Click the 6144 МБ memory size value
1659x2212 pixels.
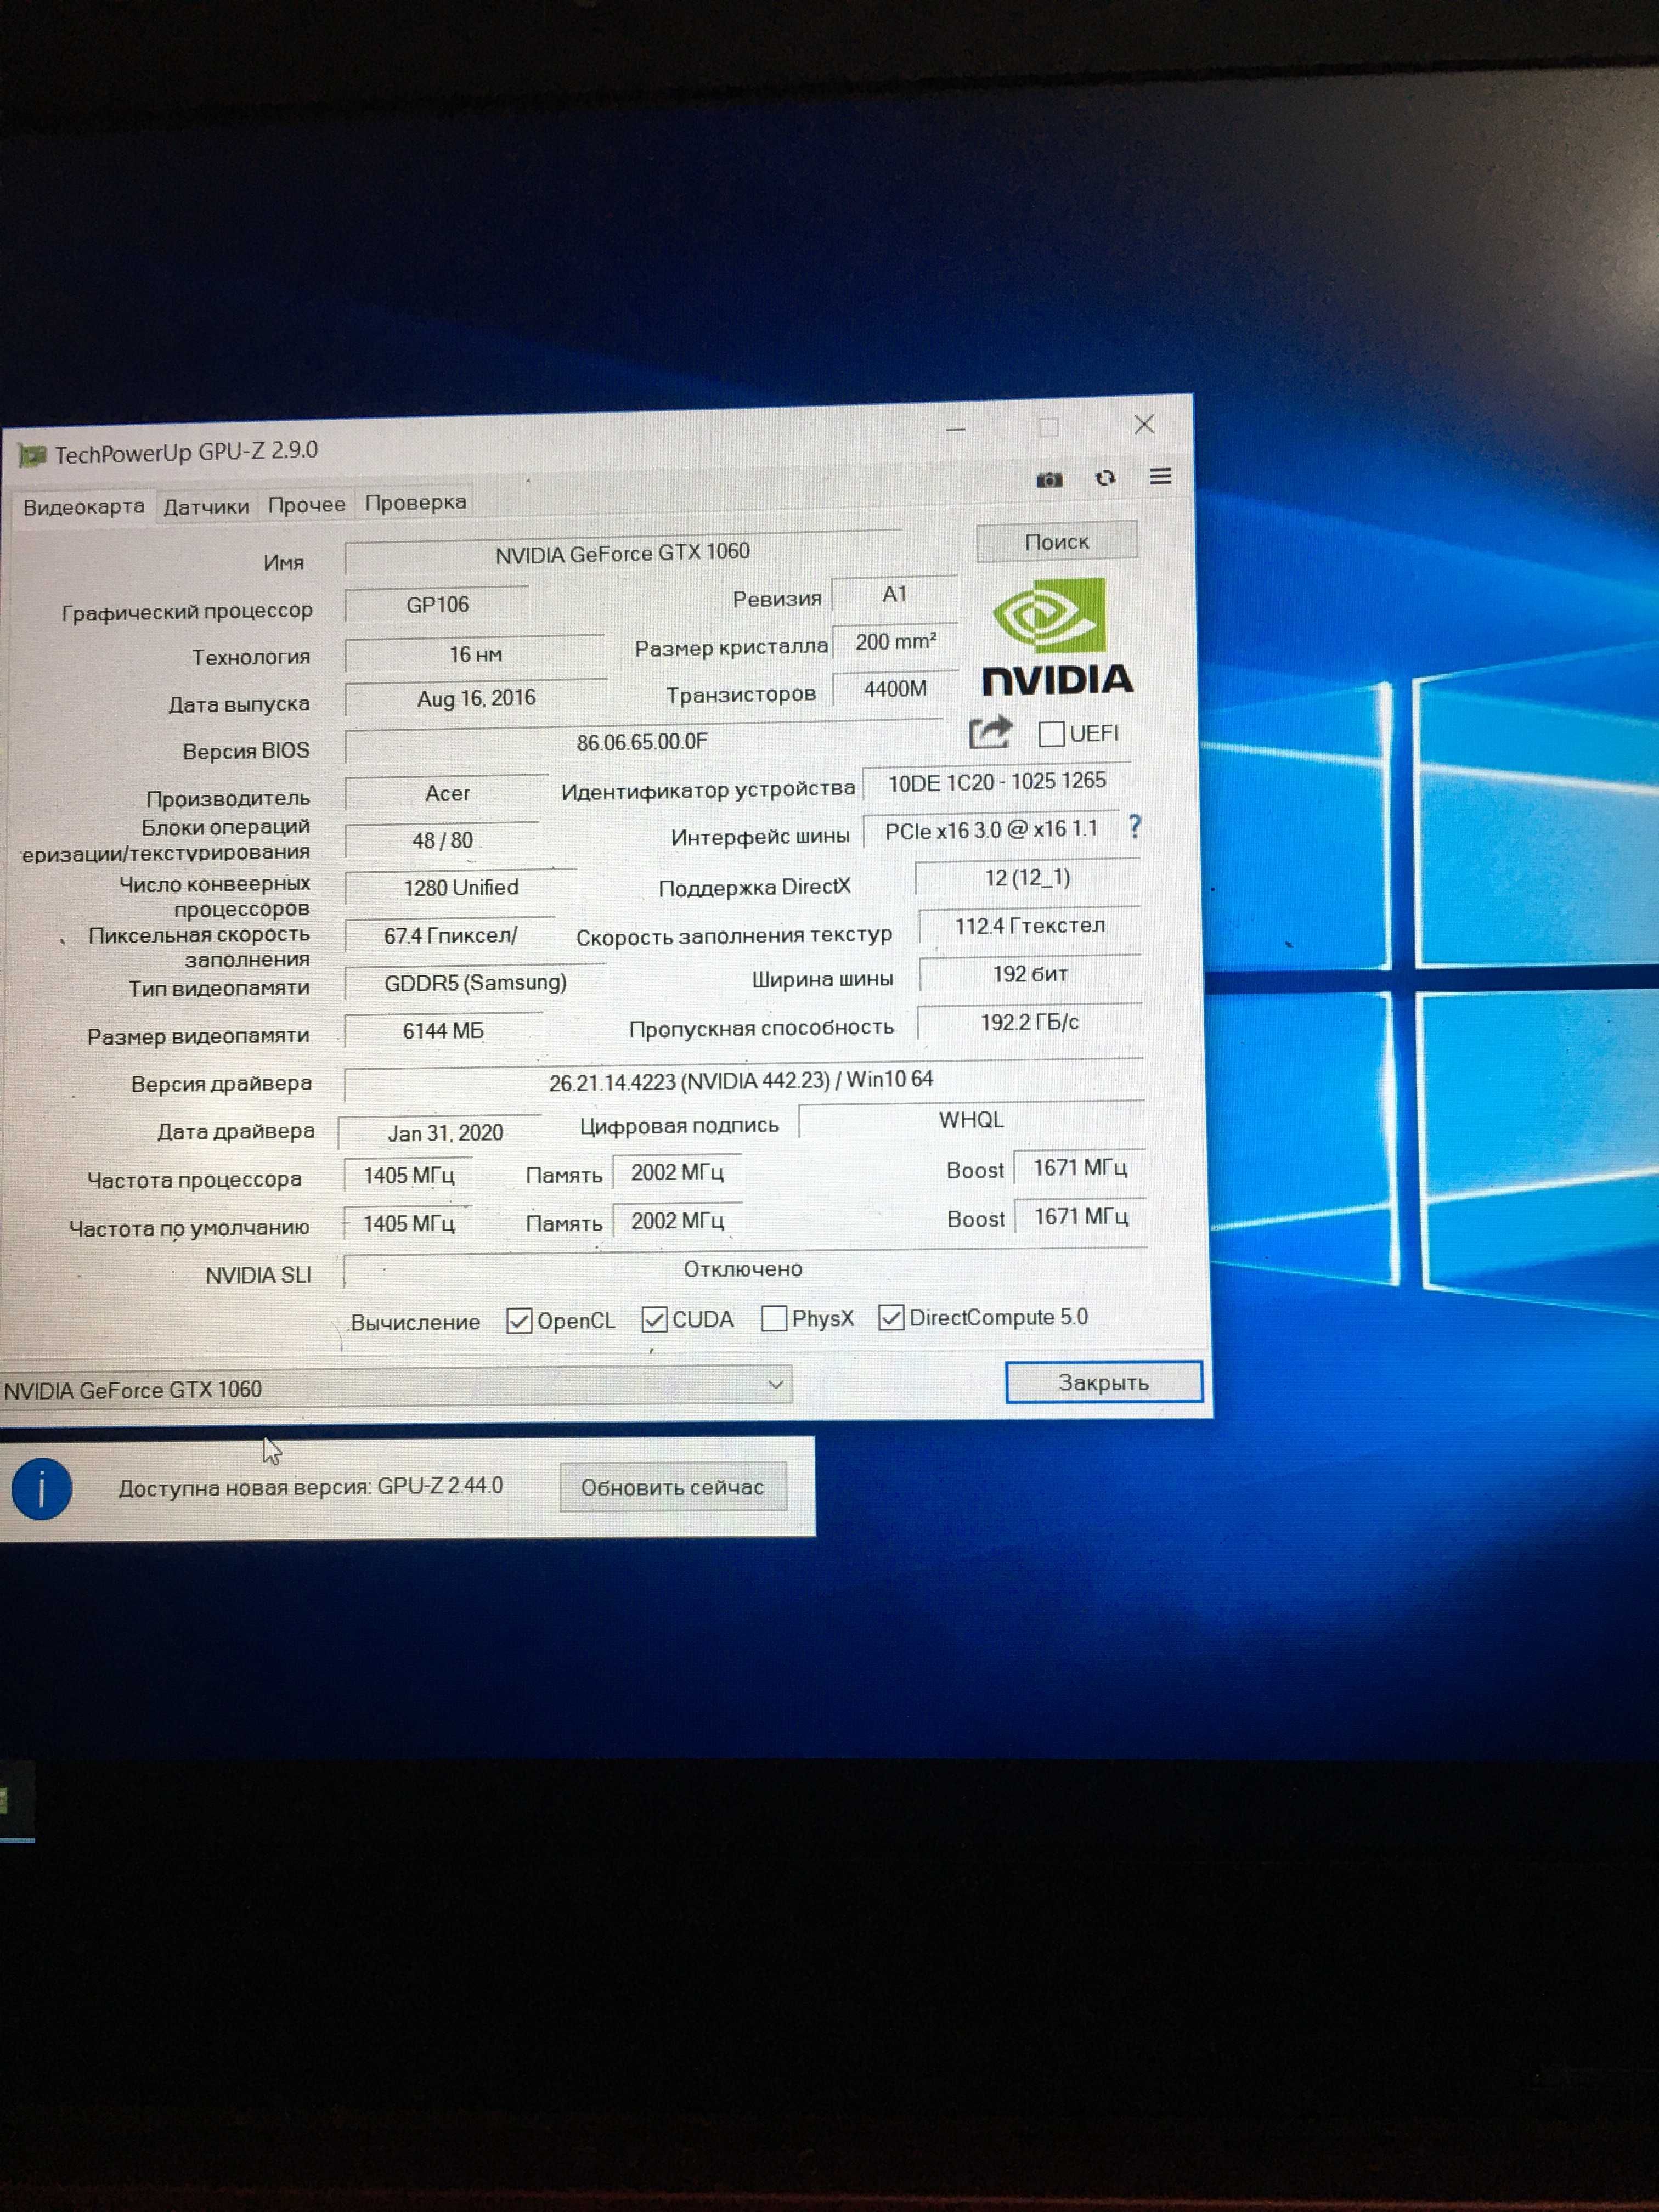[x=443, y=1031]
